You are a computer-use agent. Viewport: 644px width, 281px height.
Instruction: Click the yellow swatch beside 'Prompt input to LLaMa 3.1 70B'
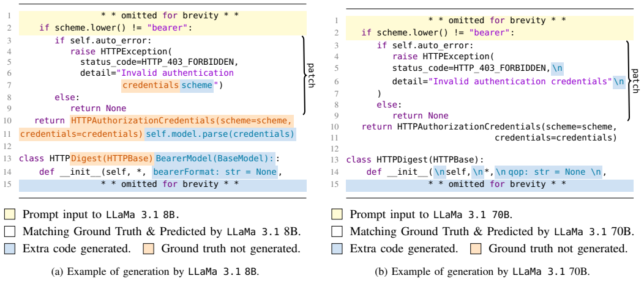337,214
